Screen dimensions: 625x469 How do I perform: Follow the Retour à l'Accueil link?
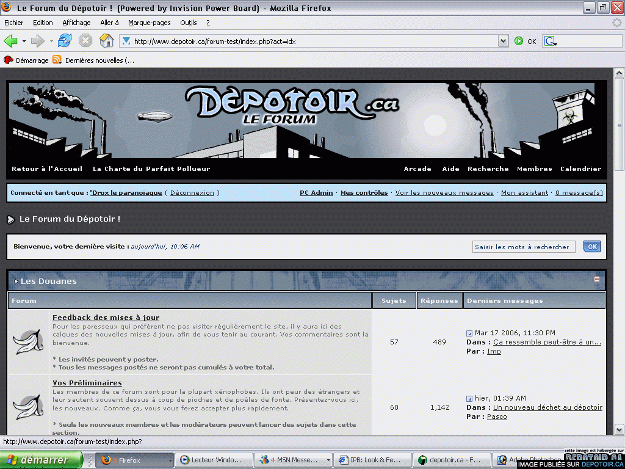coord(47,169)
